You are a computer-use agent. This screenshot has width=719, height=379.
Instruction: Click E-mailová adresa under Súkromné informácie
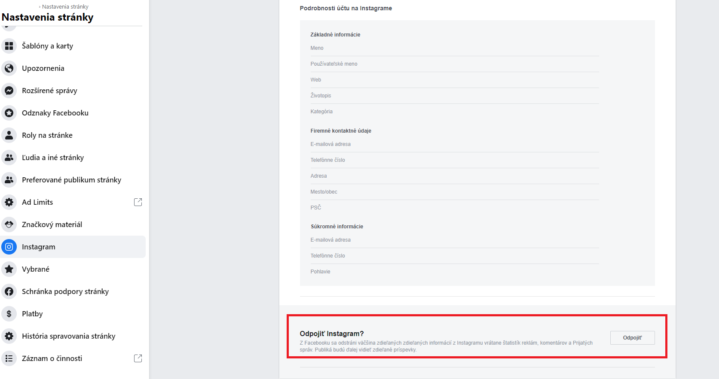click(x=455, y=240)
